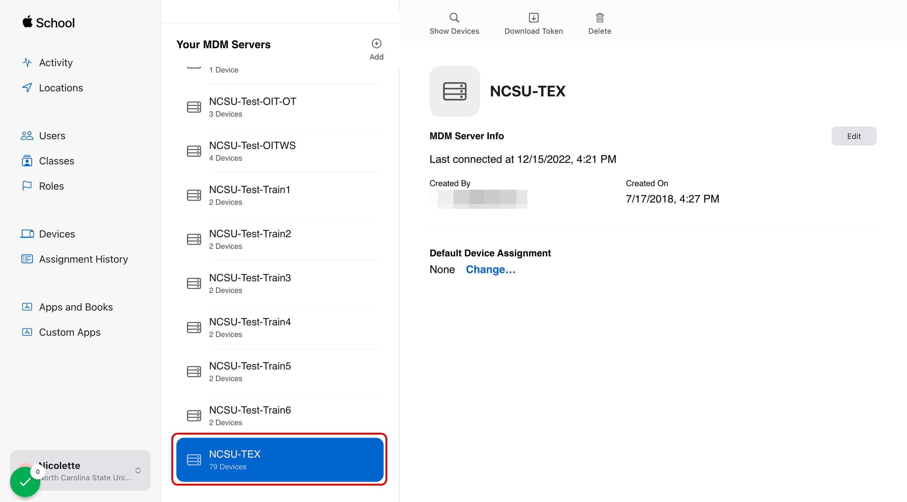Expand the Nicolette account switcher chevrons
The width and height of the screenshot is (907, 502).
tap(138, 471)
